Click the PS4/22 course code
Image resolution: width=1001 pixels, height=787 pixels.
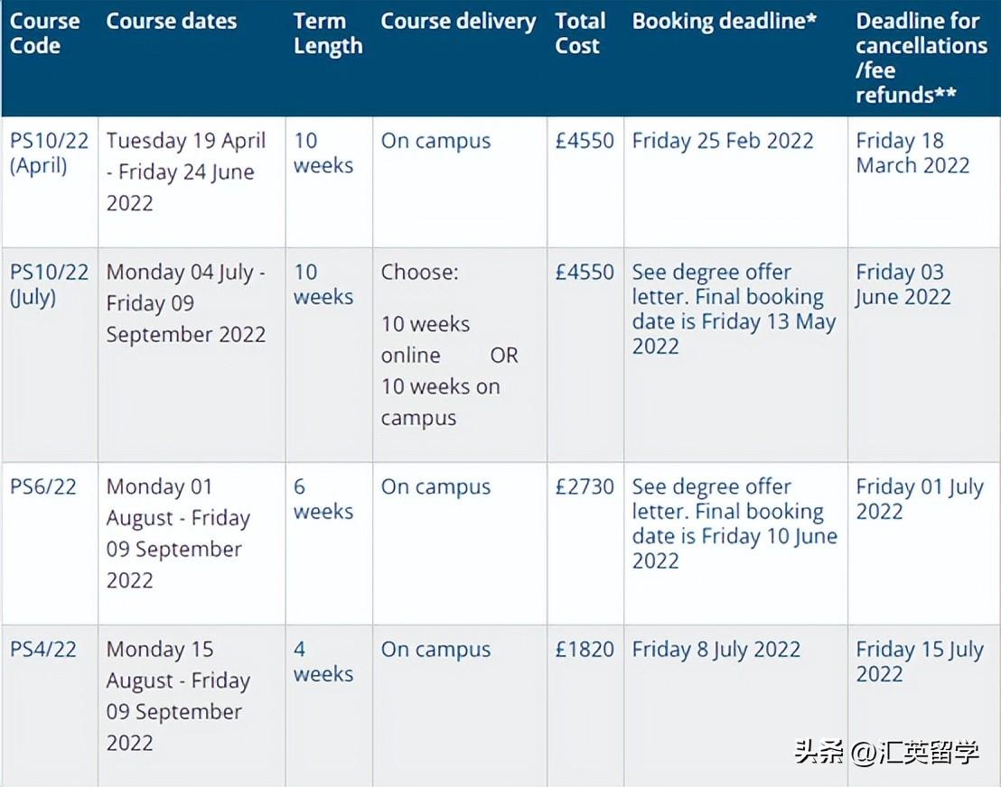tap(43, 649)
